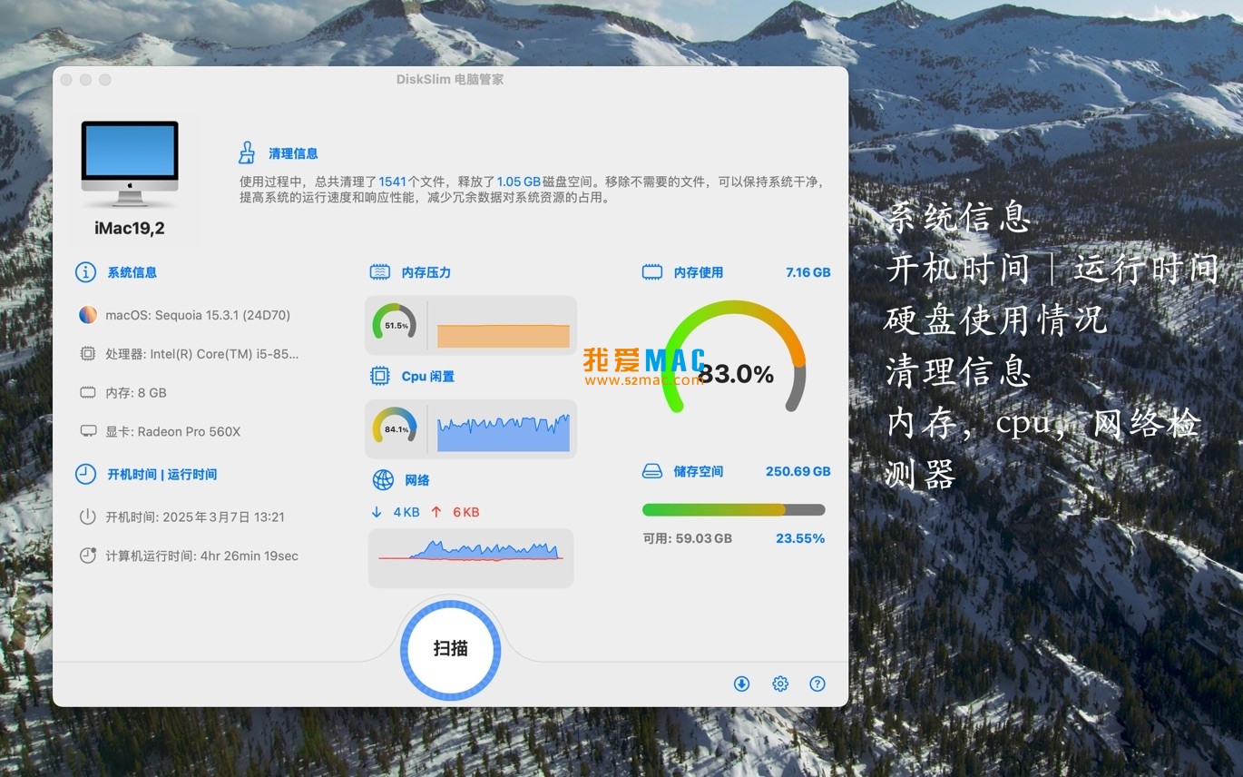
Task: Click the macOS Sequoia 15.3.1 version row
Action: [197, 316]
